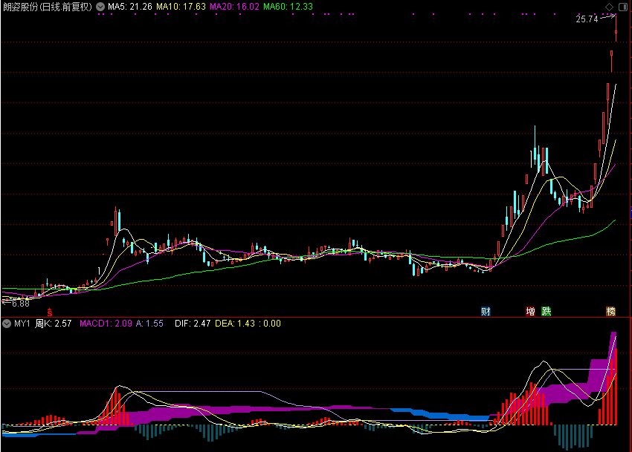Expand the main chart indicator dropdown arrow
Screen dimensions: 632x452
100,7
